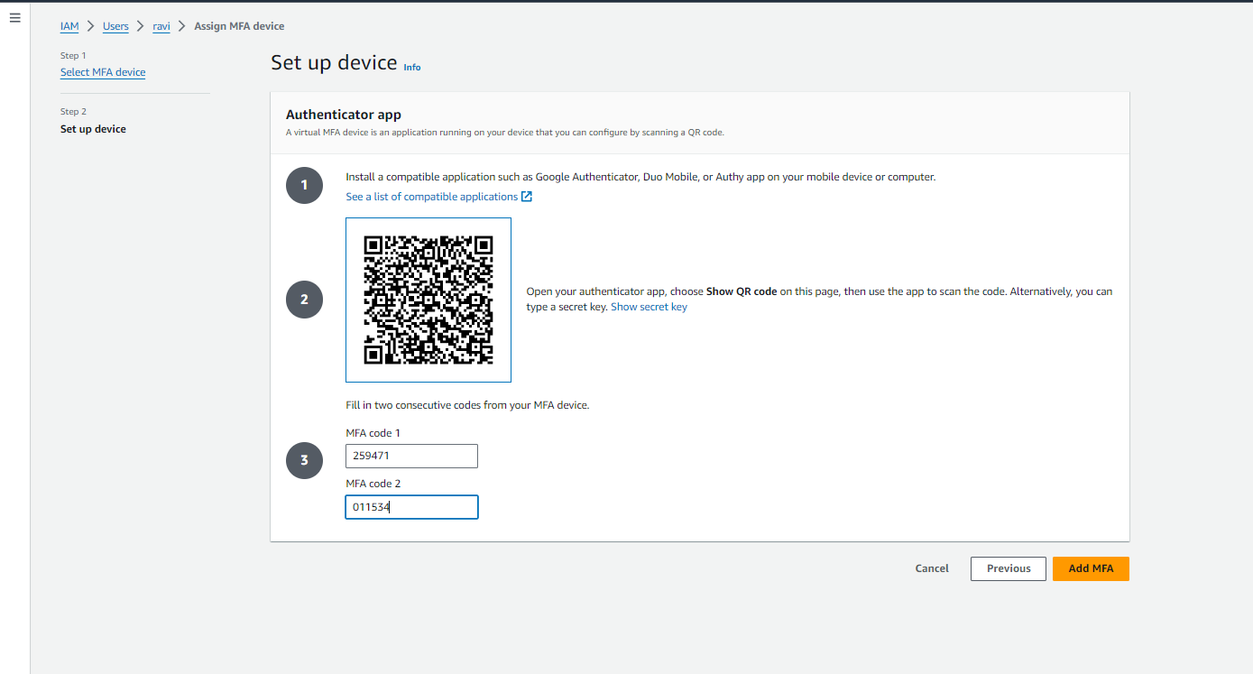
Task: Go back to Select MFA device step
Action: coord(103,72)
